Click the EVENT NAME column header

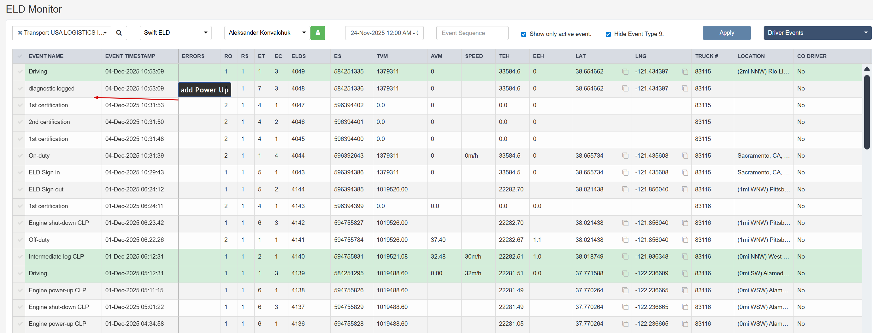46,56
